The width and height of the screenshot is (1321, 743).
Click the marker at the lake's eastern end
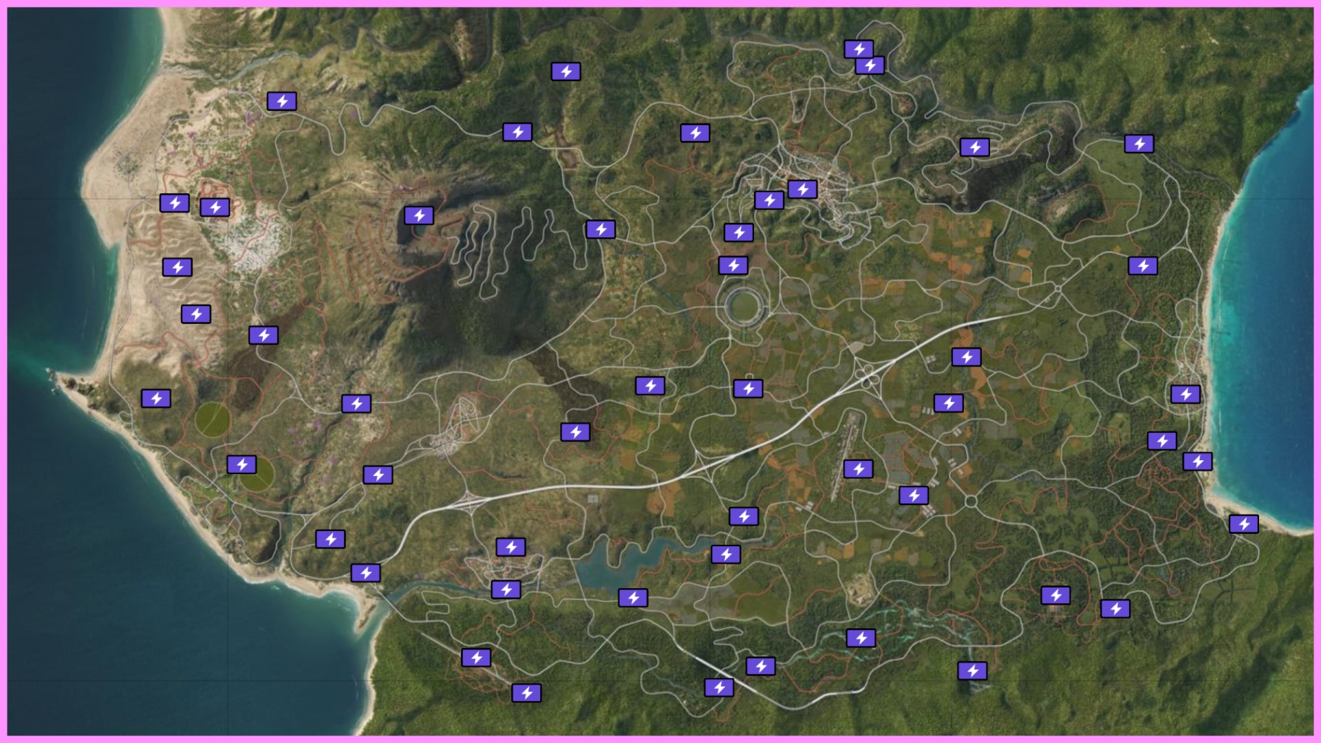pos(726,554)
